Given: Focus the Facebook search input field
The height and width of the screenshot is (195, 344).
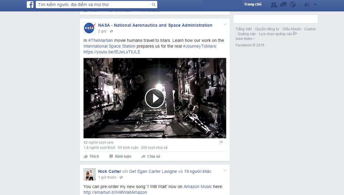Looking at the screenshot, I should [x=93, y=4].
